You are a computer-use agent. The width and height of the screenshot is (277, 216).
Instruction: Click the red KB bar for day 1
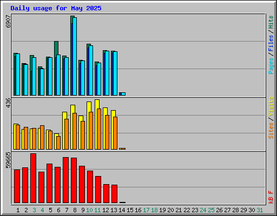point(17,186)
